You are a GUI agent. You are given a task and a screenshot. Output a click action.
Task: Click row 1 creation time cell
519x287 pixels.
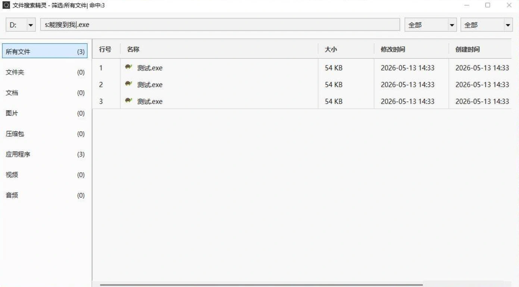coord(482,68)
